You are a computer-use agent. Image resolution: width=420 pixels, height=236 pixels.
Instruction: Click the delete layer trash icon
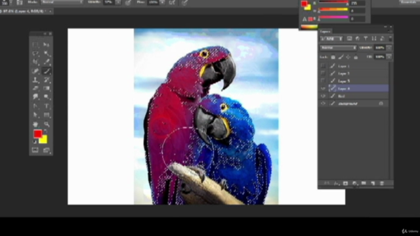382,184
